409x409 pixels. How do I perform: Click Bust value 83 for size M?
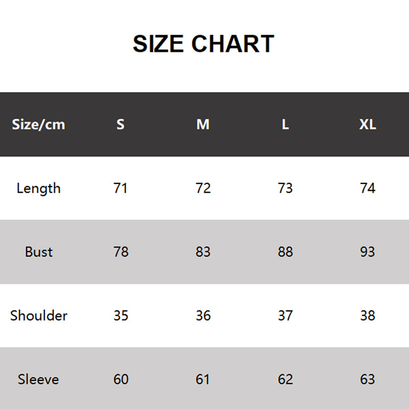pyautogui.click(x=203, y=252)
